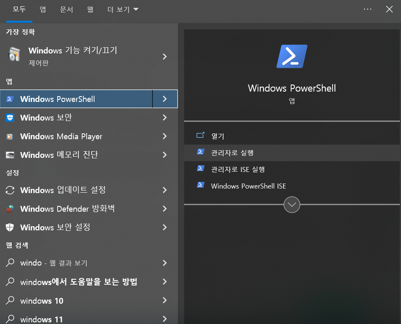Image resolution: width=401 pixels, height=324 pixels.
Task: Switch to the 문서 tab
Action: click(66, 10)
